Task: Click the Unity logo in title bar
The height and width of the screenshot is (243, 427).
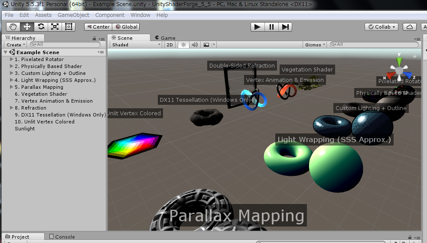Action: coord(5,4)
